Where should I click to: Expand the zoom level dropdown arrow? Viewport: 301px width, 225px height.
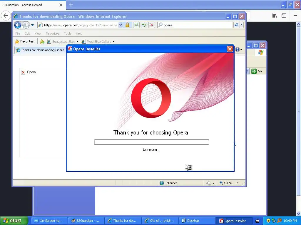coord(238,183)
